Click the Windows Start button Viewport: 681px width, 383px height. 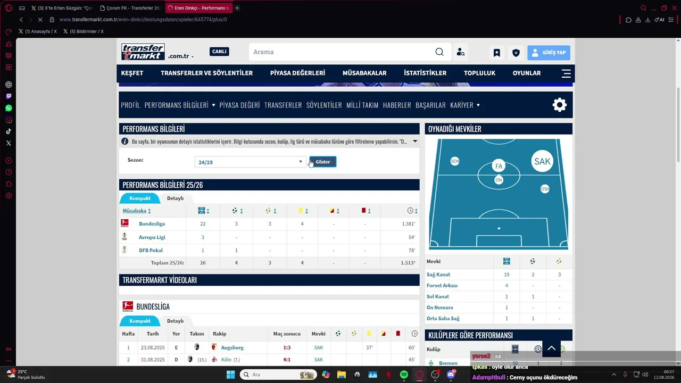coord(230,374)
